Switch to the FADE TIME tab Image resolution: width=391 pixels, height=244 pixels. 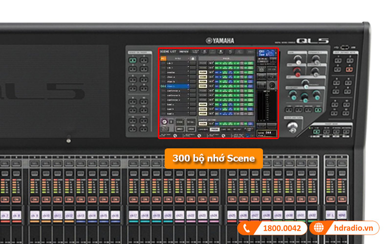pyautogui.click(x=226, y=129)
